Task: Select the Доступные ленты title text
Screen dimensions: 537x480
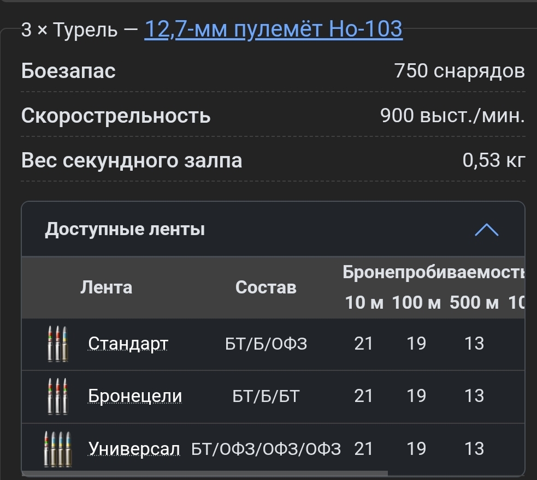Action: coord(125,229)
